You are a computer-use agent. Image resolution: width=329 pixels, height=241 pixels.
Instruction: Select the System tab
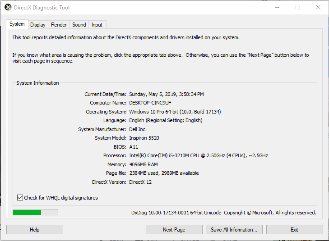pos(17,24)
